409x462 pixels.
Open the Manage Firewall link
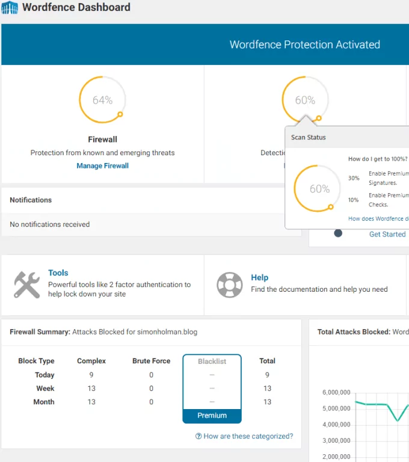(102, 165)
